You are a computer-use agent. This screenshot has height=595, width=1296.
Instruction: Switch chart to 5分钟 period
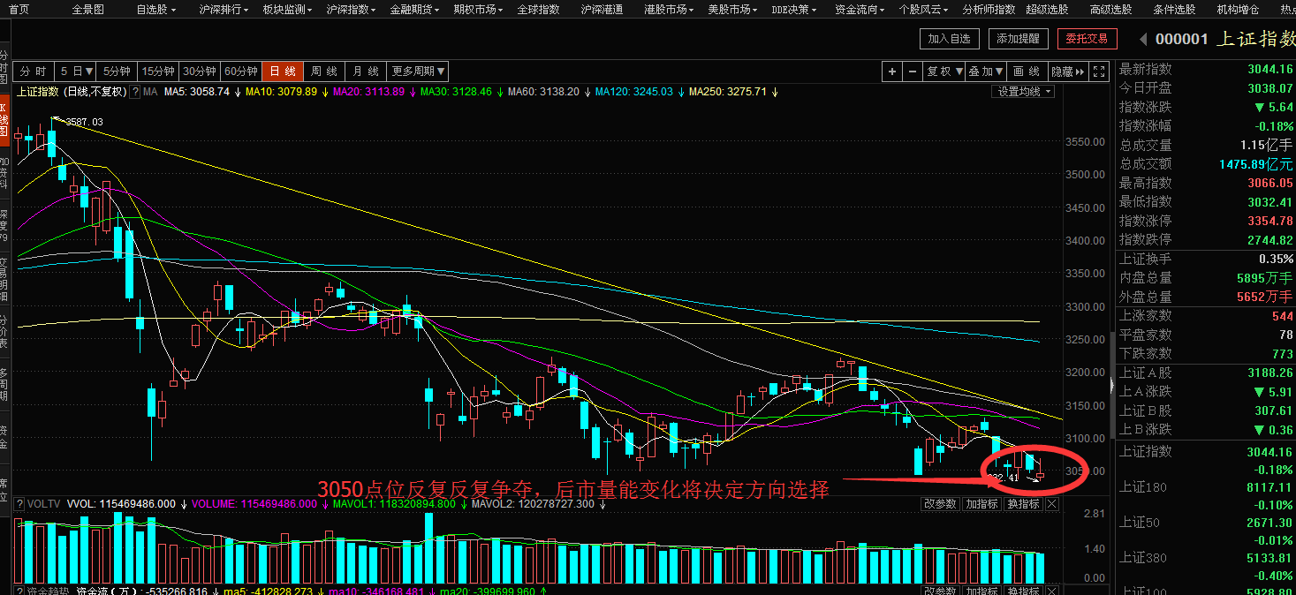click(117, 72)
